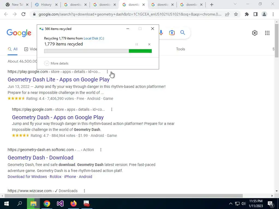Open options for softonic result
This screenshot has width=279, height=209.
tap(101, 150)
